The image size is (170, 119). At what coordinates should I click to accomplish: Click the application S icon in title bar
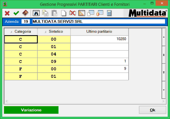tap(5, 4)
